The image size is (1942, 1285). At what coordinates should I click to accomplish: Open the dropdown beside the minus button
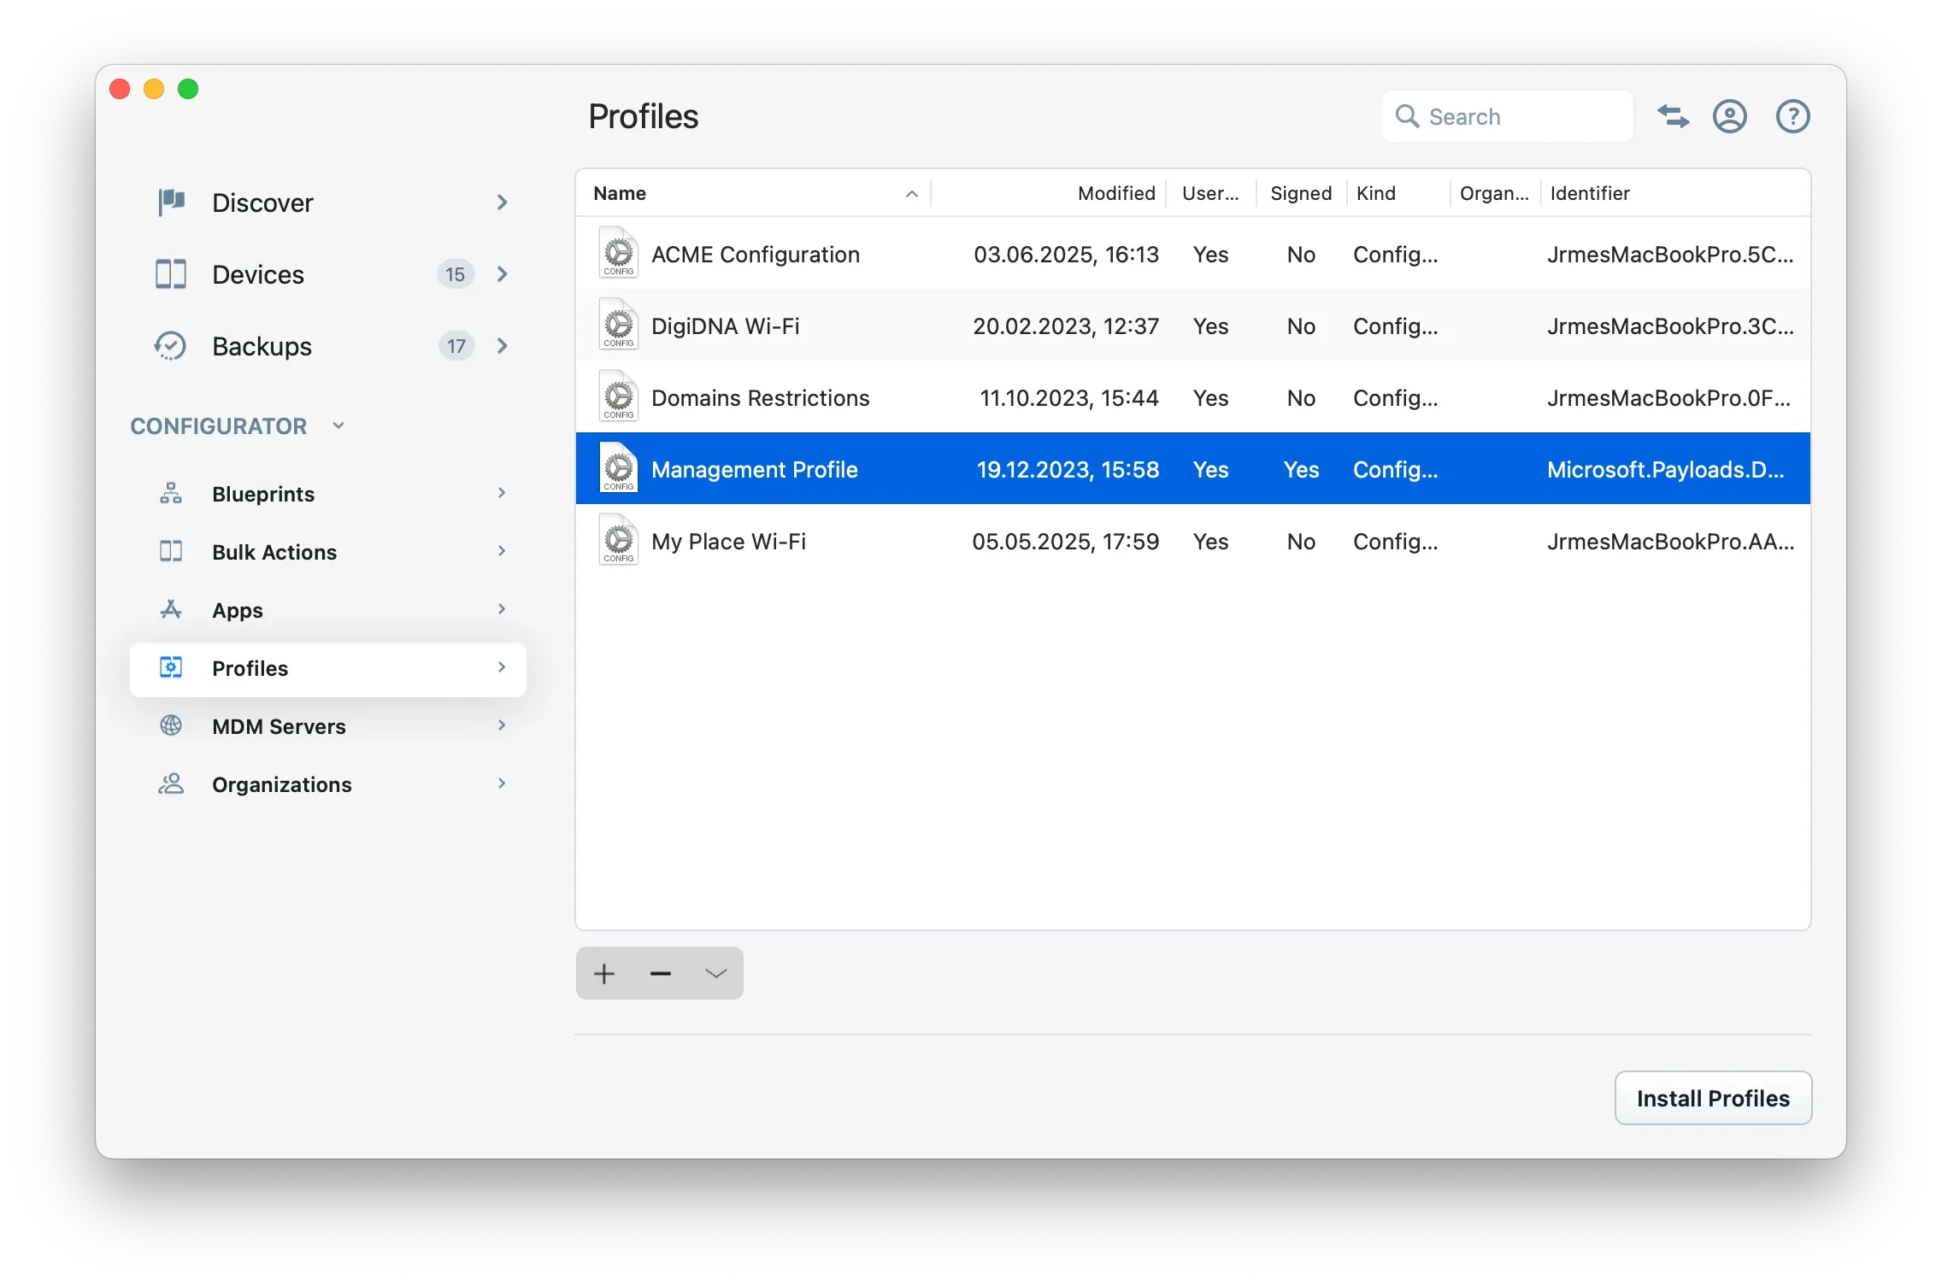[715, 973]
